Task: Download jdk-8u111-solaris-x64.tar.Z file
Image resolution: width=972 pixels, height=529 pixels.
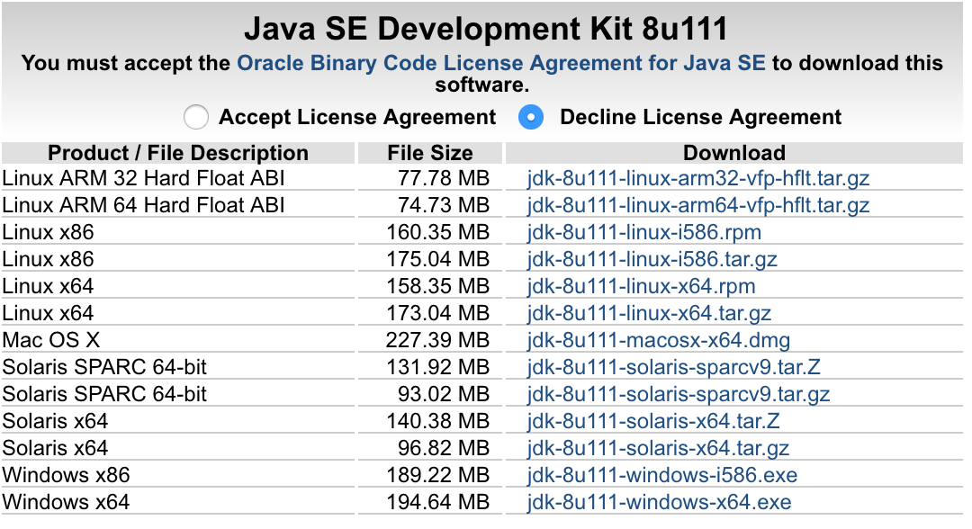Action: (654, 422)
